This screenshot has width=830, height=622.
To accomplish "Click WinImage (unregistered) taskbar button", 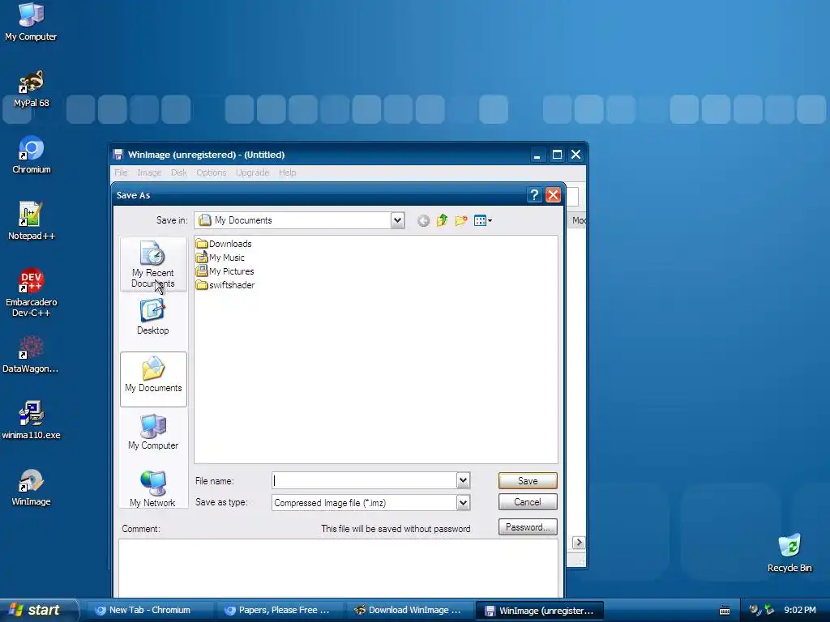I will click(539, 611).
